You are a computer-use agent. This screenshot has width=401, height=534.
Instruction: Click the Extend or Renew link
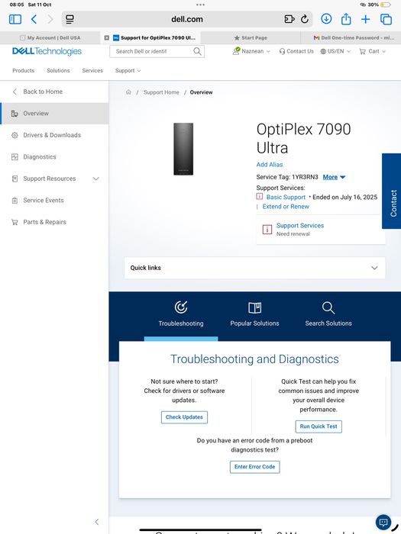tap(286, 207)
